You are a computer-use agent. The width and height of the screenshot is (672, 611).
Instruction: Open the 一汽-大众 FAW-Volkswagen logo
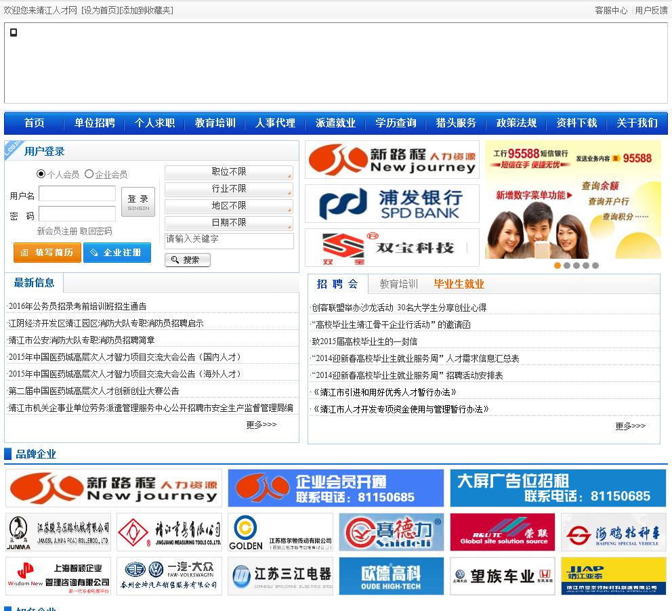[x=169, y=576]
